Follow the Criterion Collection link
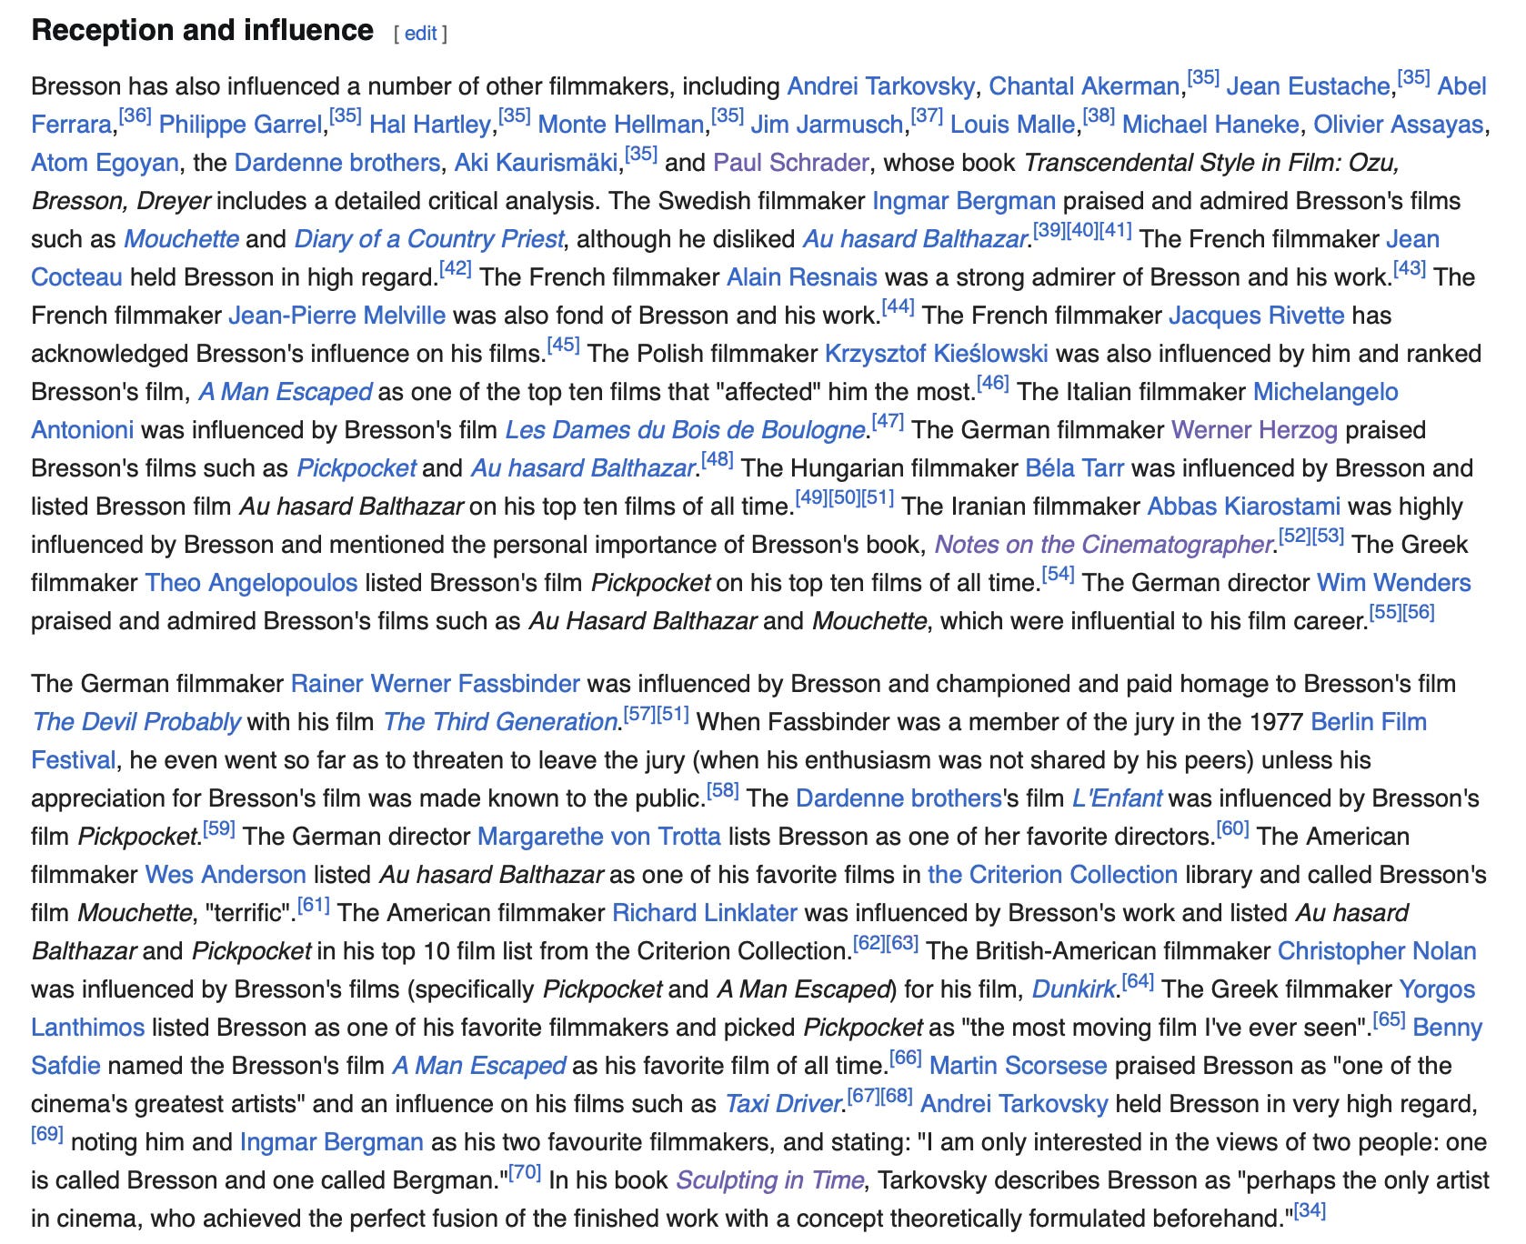Image resolution: width=1526 pixels, height=1244 pixels. coord(1052,875)
